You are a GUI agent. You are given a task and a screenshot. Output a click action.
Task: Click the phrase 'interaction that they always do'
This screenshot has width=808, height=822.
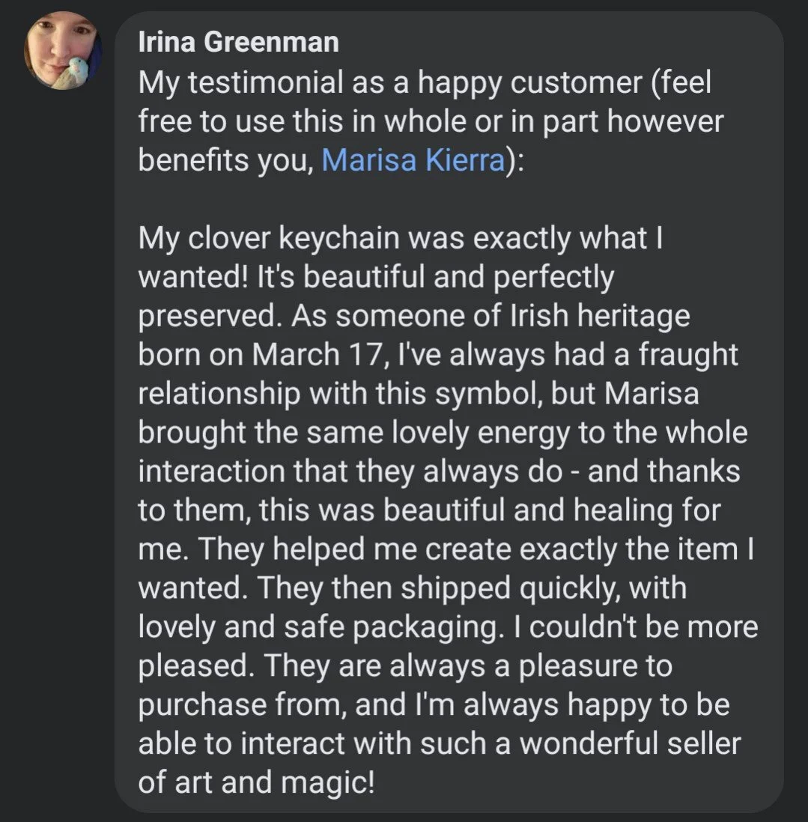click(x=350, y=472)
